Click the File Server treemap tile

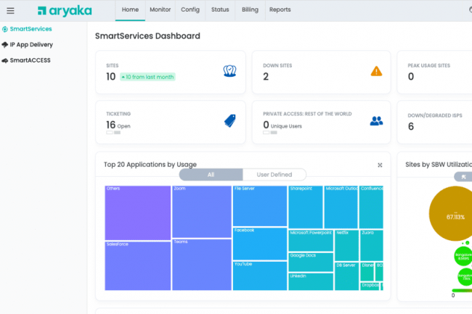(x=260, y=206)
